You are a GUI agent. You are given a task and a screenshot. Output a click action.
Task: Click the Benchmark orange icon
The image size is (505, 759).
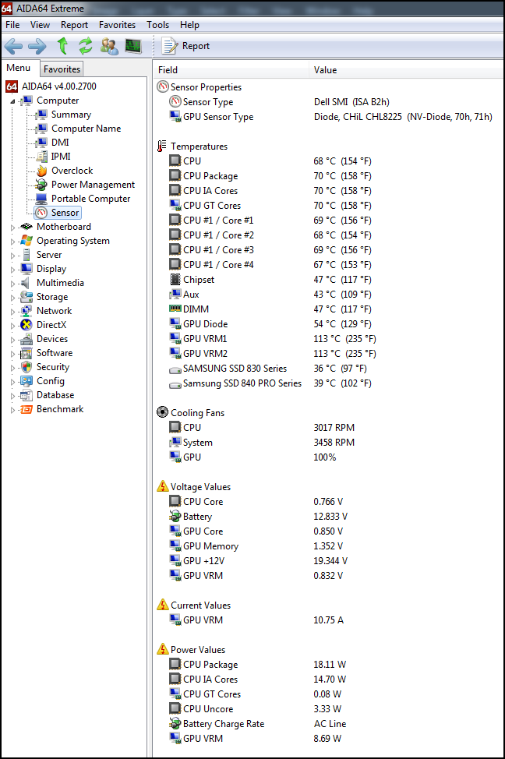[26, 410]
